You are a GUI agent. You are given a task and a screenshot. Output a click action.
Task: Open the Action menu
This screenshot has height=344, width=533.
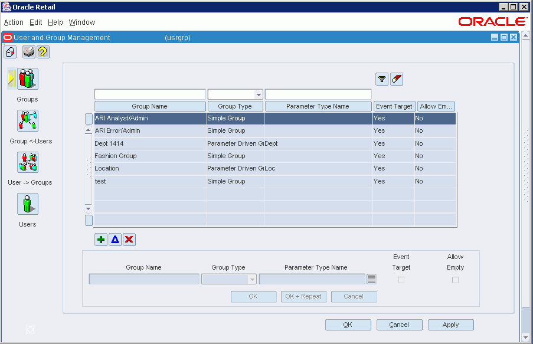[x=14, y=22]
